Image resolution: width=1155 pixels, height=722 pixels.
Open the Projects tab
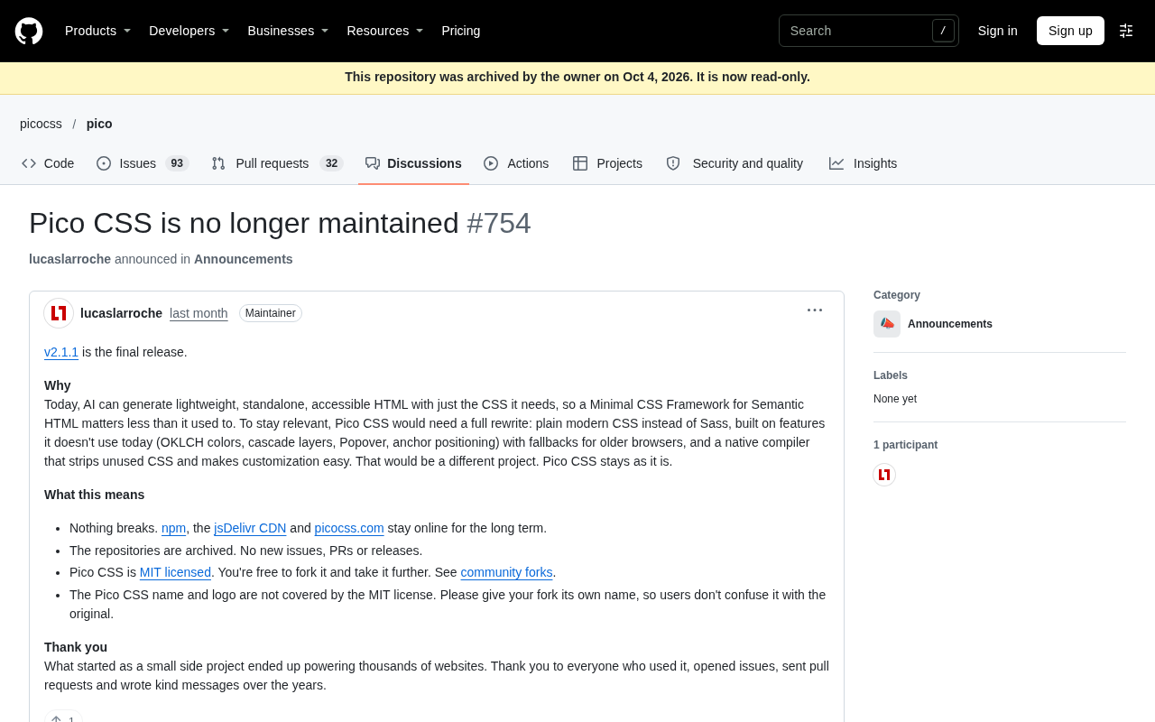(x=607, y=163)
